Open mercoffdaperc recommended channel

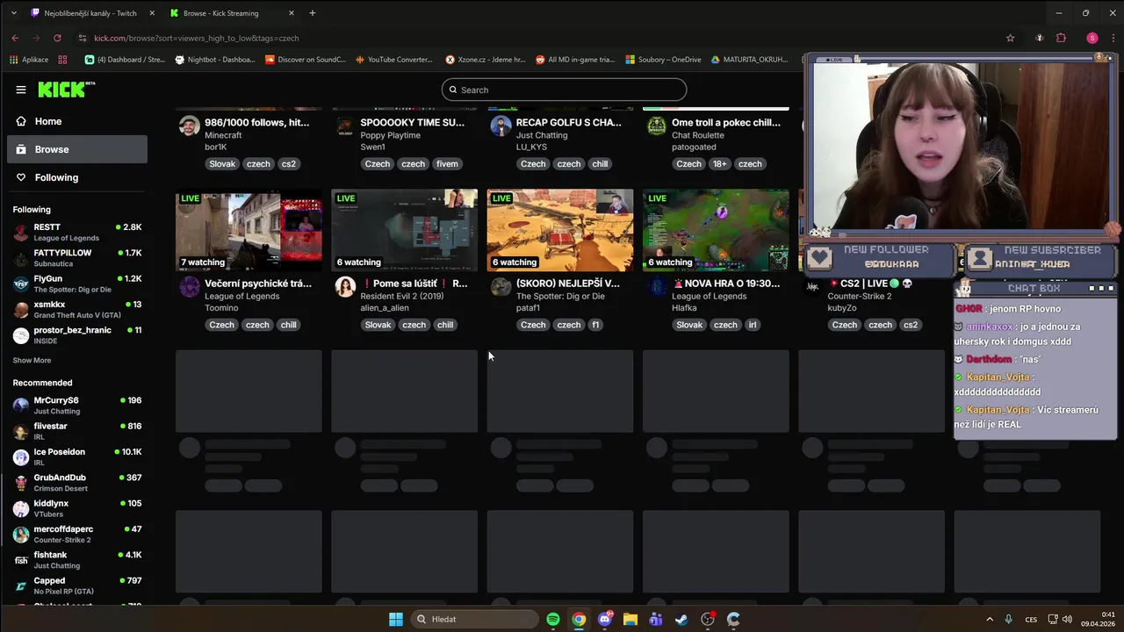click(77, 534)
